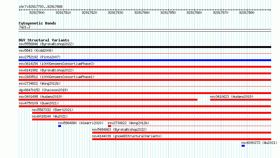Screen dimensions: 280x158
Task: Click ruler position 92917810
Action: [63, 13]
